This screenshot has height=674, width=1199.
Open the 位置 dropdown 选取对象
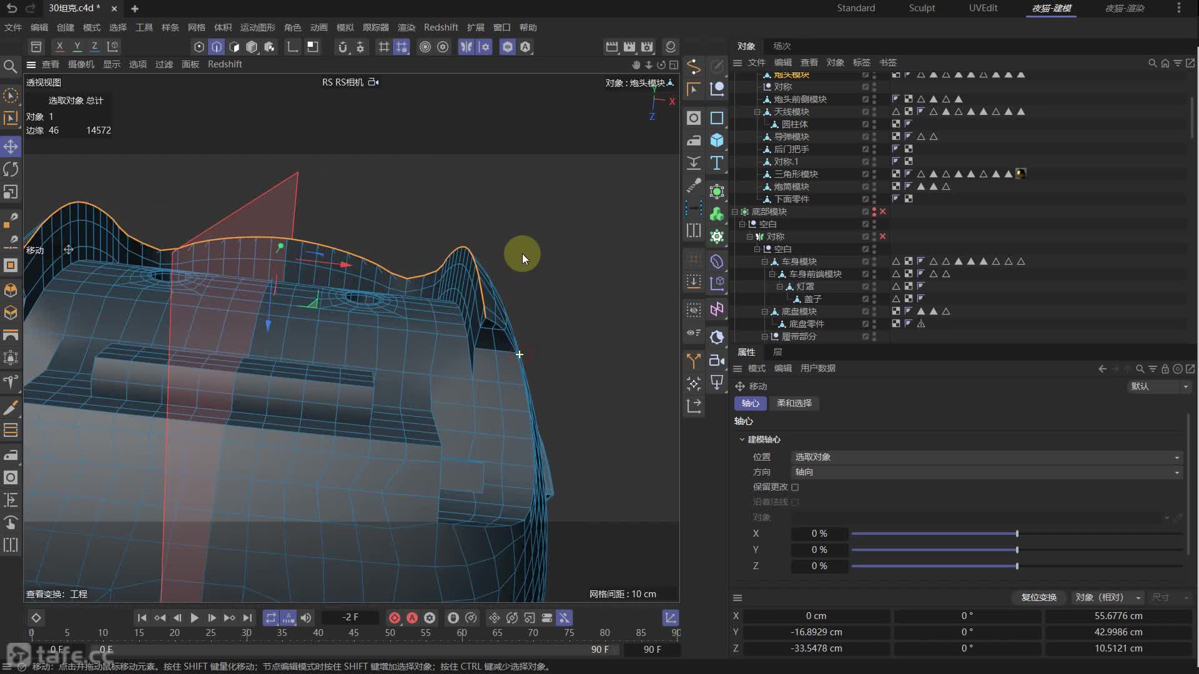tap(987, 457)
